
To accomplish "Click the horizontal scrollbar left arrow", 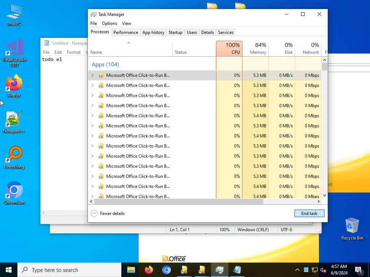I will pyautogui.click(x=91, y=201).
